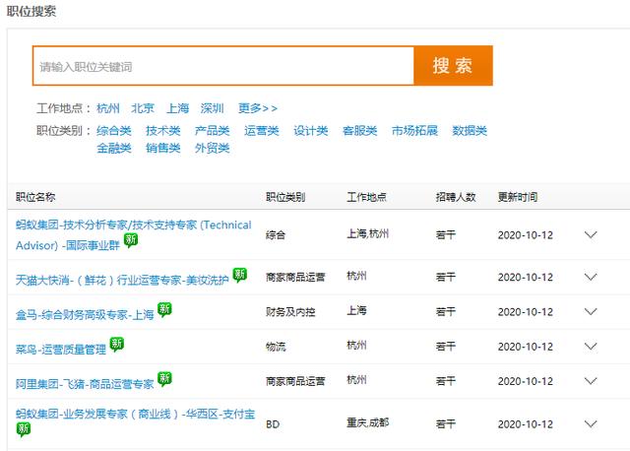Click the green 新 badge beside 菜鸟 job
The image size is (630, 451).
(x=117, y=344)
